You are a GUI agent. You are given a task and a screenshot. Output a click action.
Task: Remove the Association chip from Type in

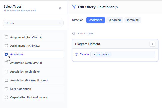point(109,54)
